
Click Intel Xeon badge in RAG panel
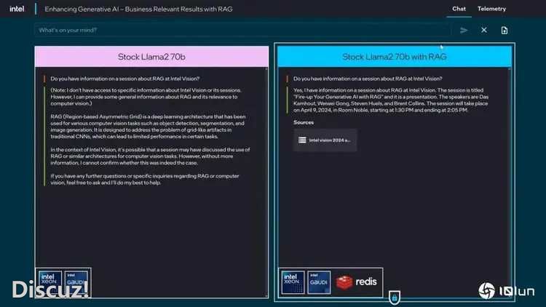(x=293, y=282)
